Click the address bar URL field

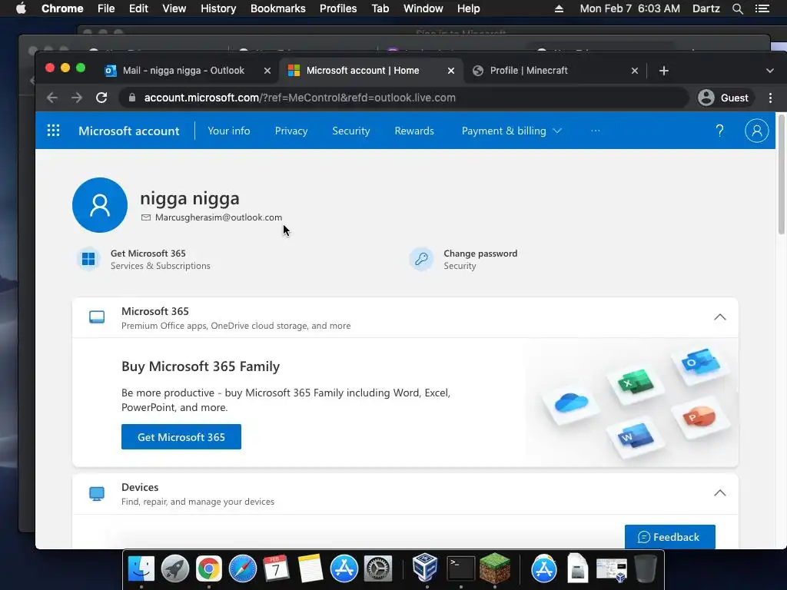pos(404,98)
